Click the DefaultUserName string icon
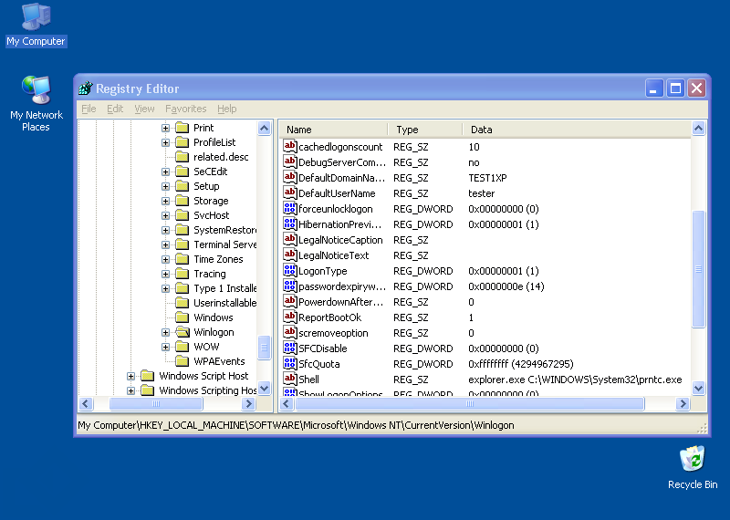This screenshot has height=520, width=730. pos(291,193)
